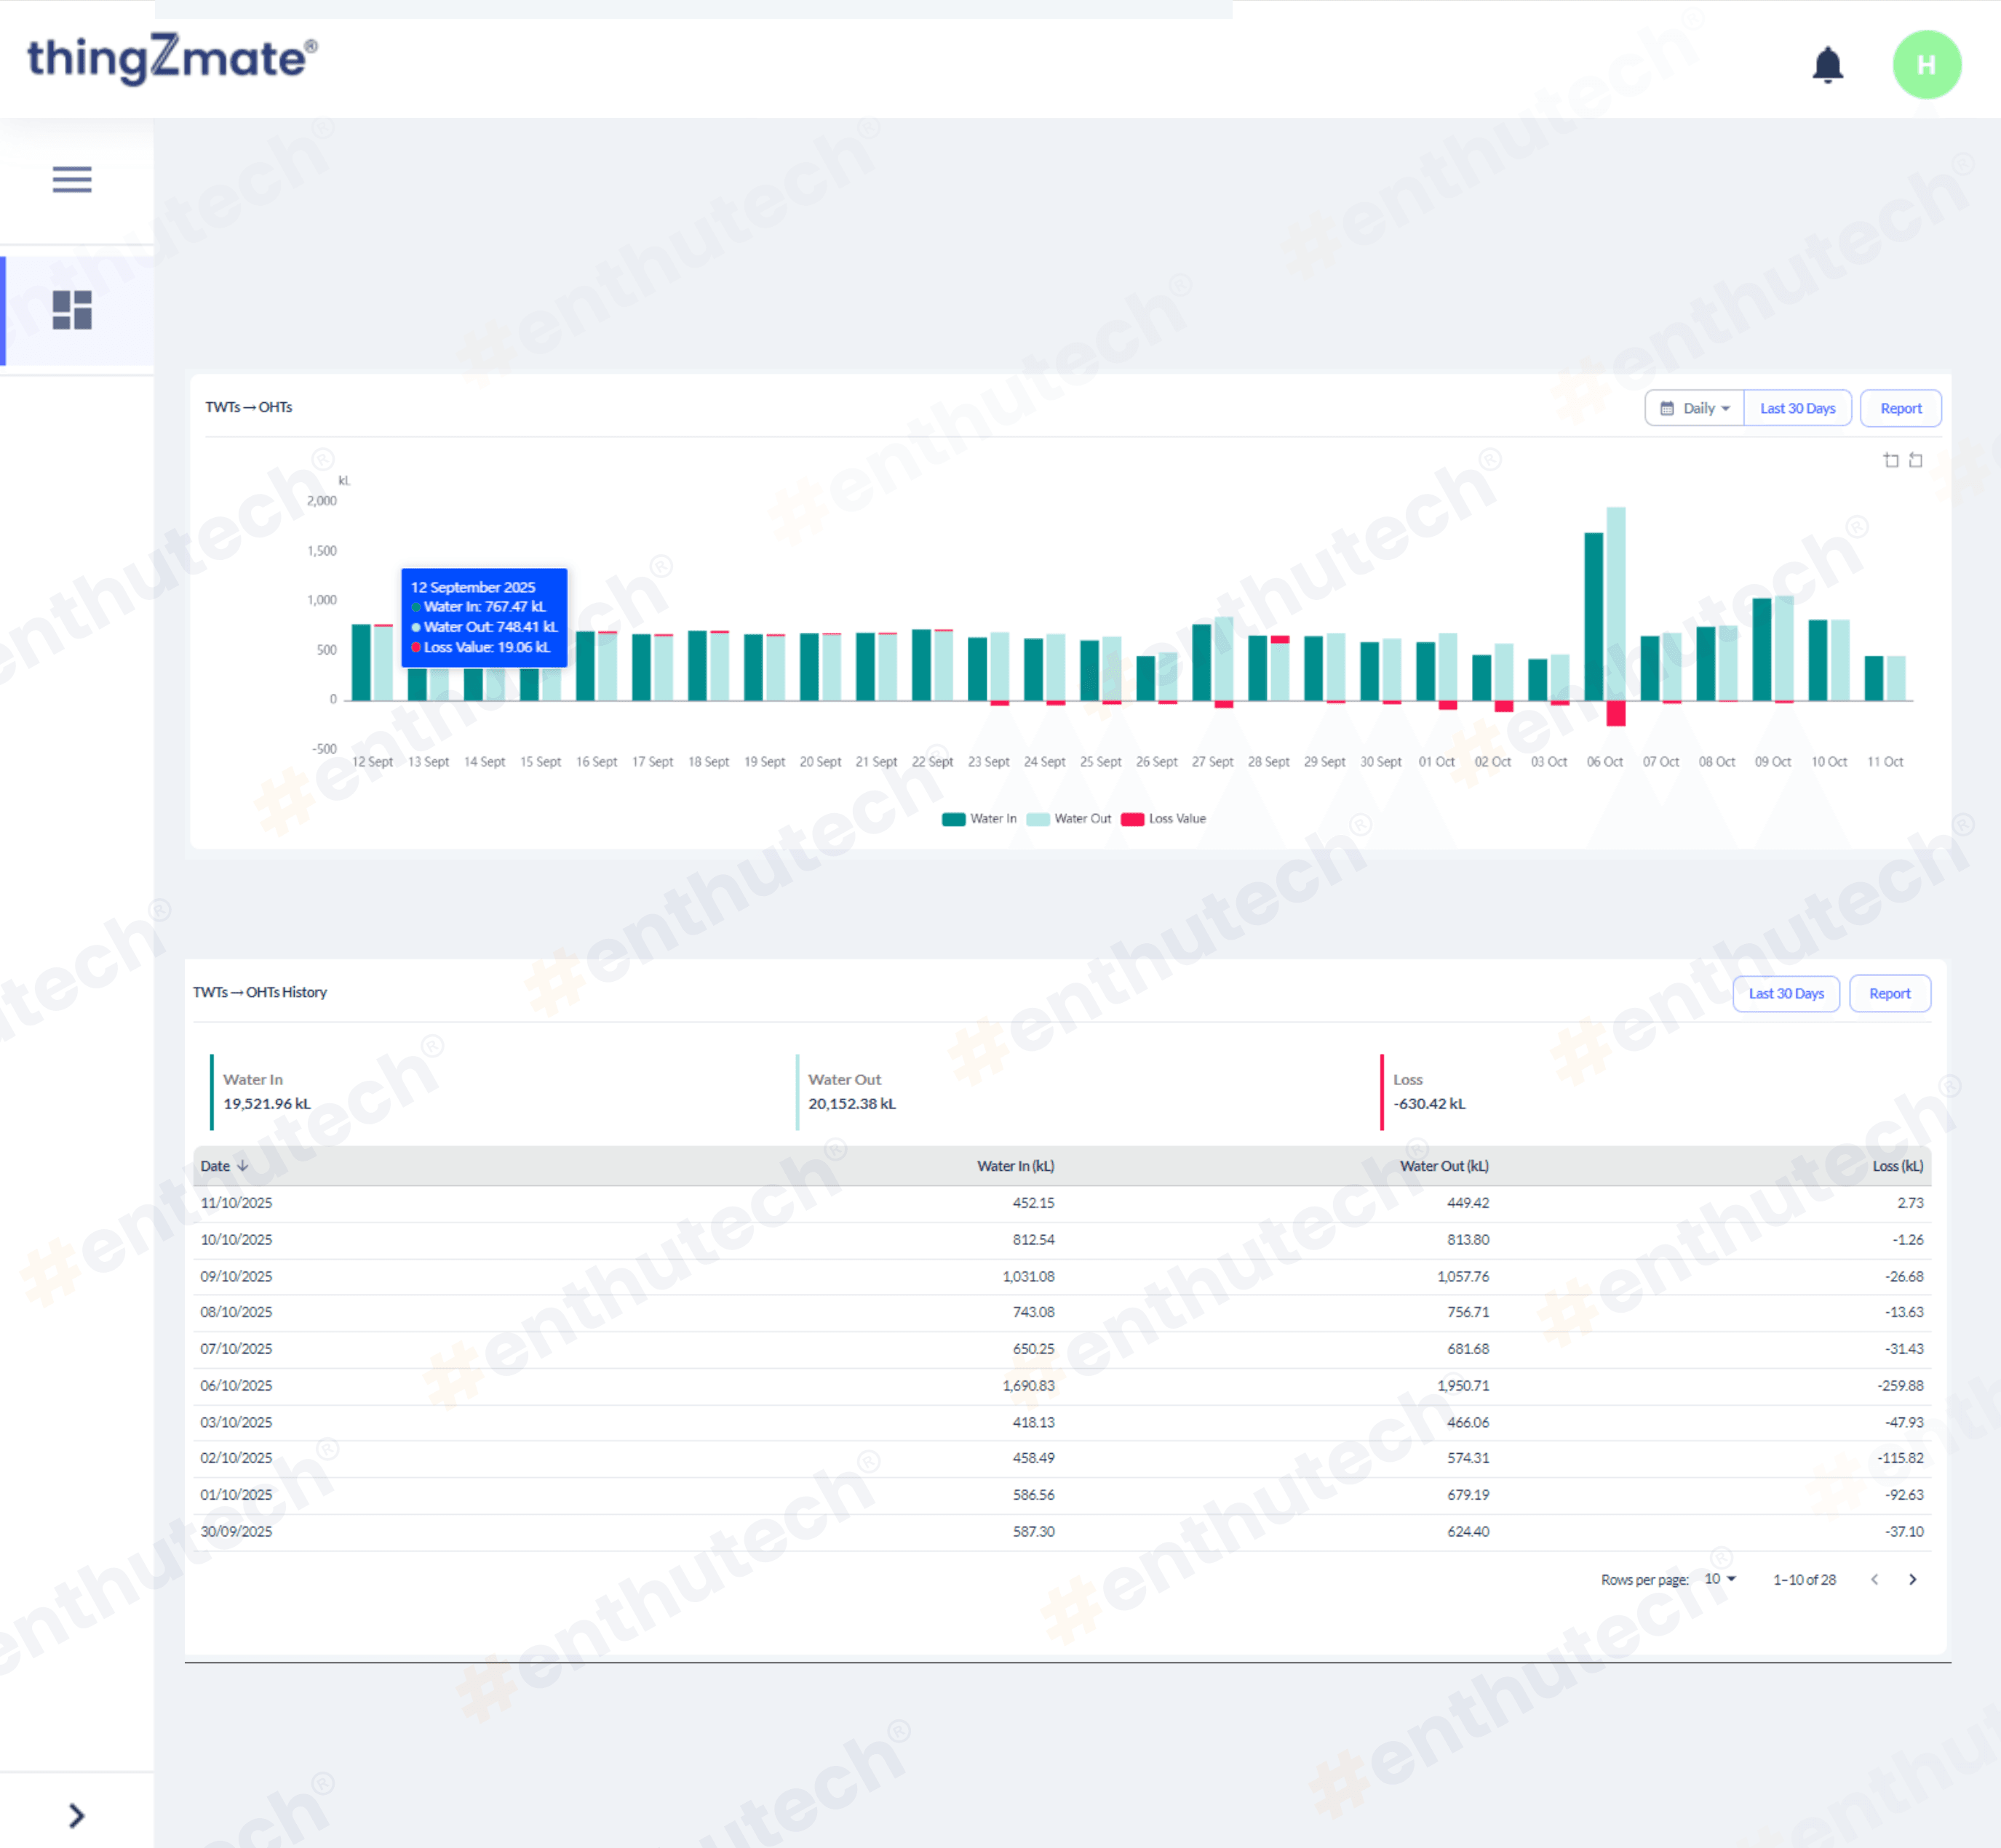
Task: Open the dashboard grid sidebar icon
Action: (72, 310)
